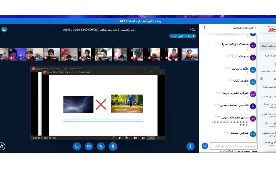Image resolution: width=276 pixels, height=176 pixels.
Task: Go to previous slide in PowerPoint window
Action: [114, 138]
